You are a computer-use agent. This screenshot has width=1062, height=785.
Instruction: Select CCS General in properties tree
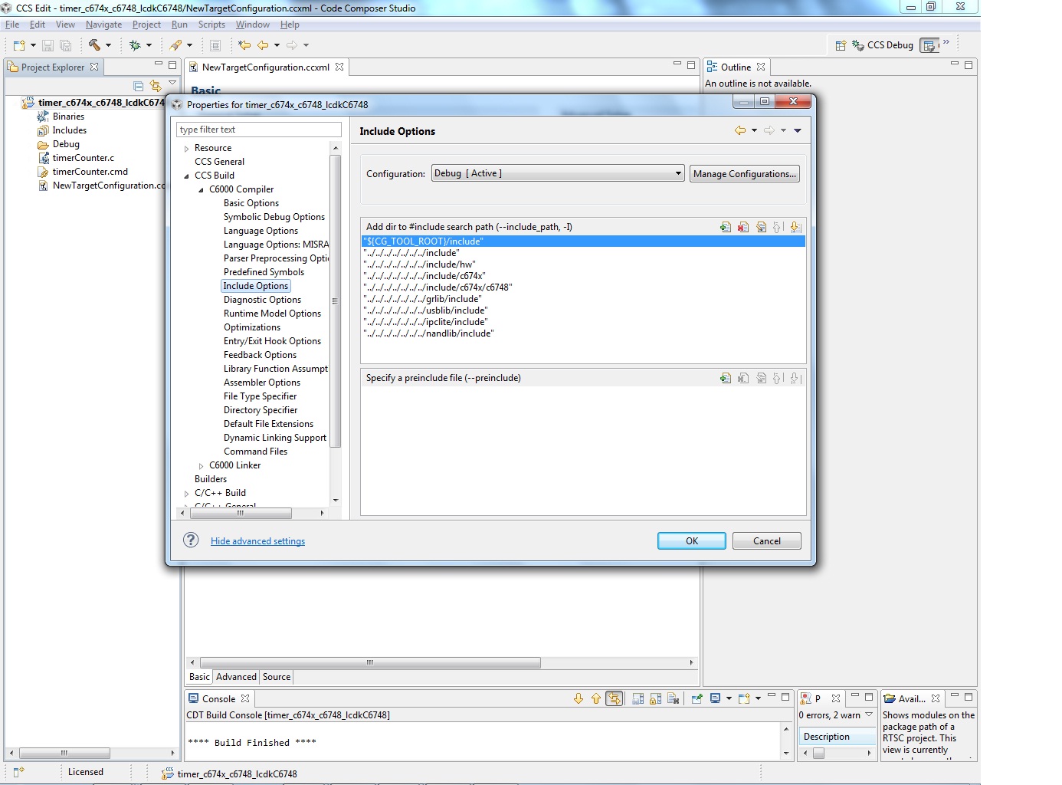[219, 162]
